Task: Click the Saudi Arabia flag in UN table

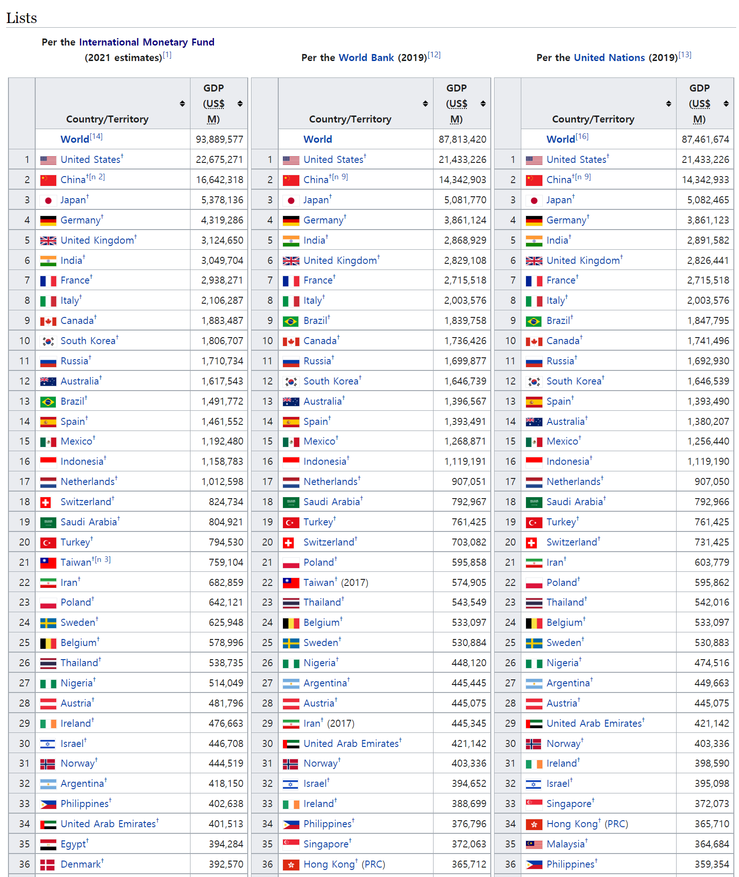Action: [534, 502]
